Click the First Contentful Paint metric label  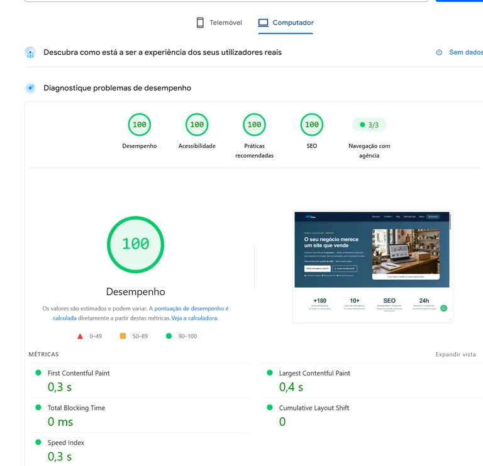[79, 373]
